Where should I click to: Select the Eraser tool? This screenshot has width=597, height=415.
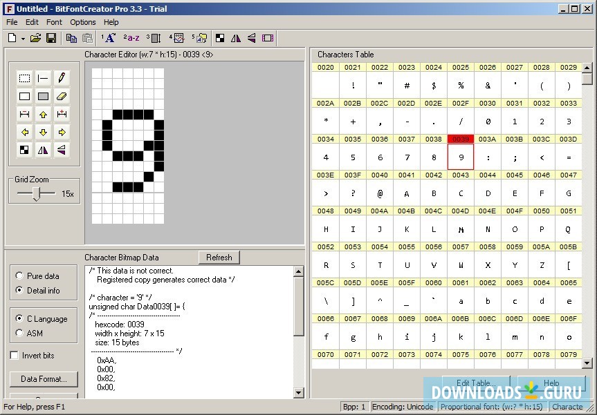(x=62, y=96)
